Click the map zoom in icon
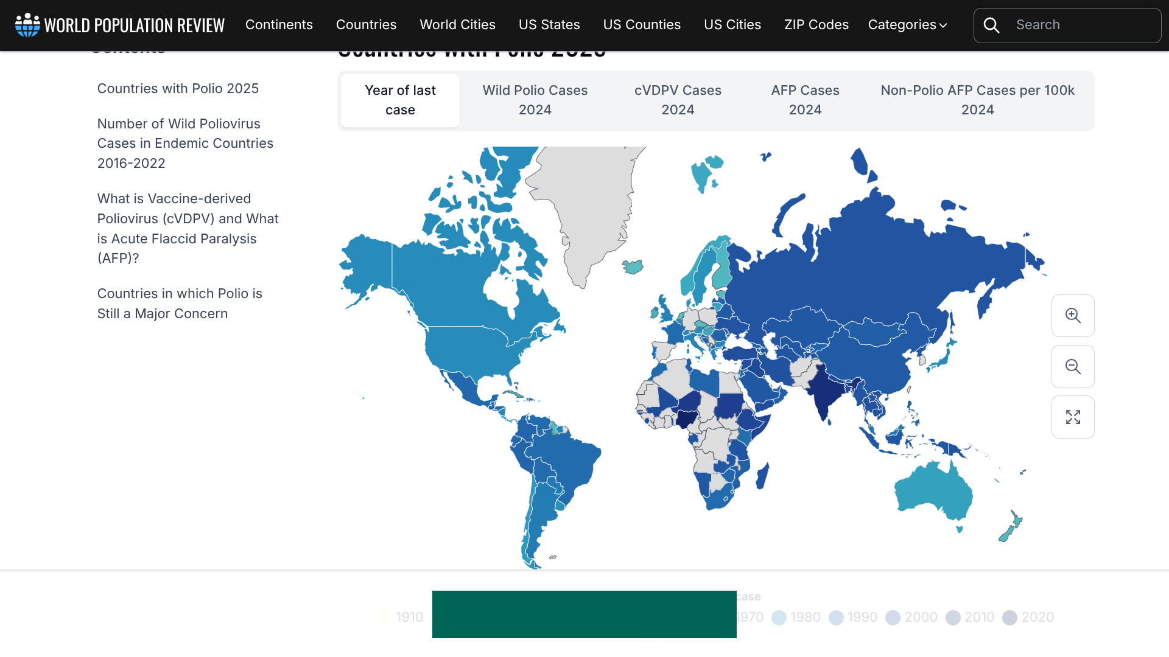Viewport: 1169px width, 657px height. [1073, 316]
